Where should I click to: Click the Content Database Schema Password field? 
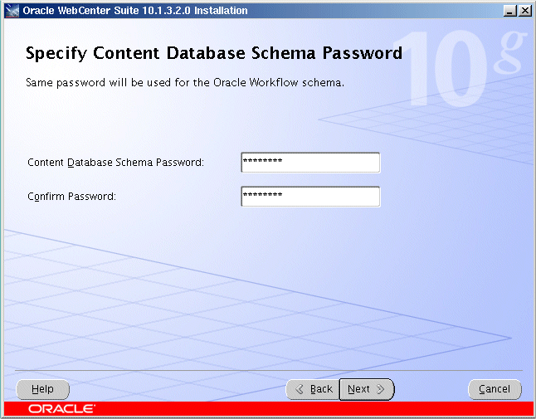(310, 163)
